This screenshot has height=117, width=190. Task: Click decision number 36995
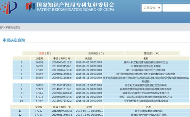coord(39,78)
